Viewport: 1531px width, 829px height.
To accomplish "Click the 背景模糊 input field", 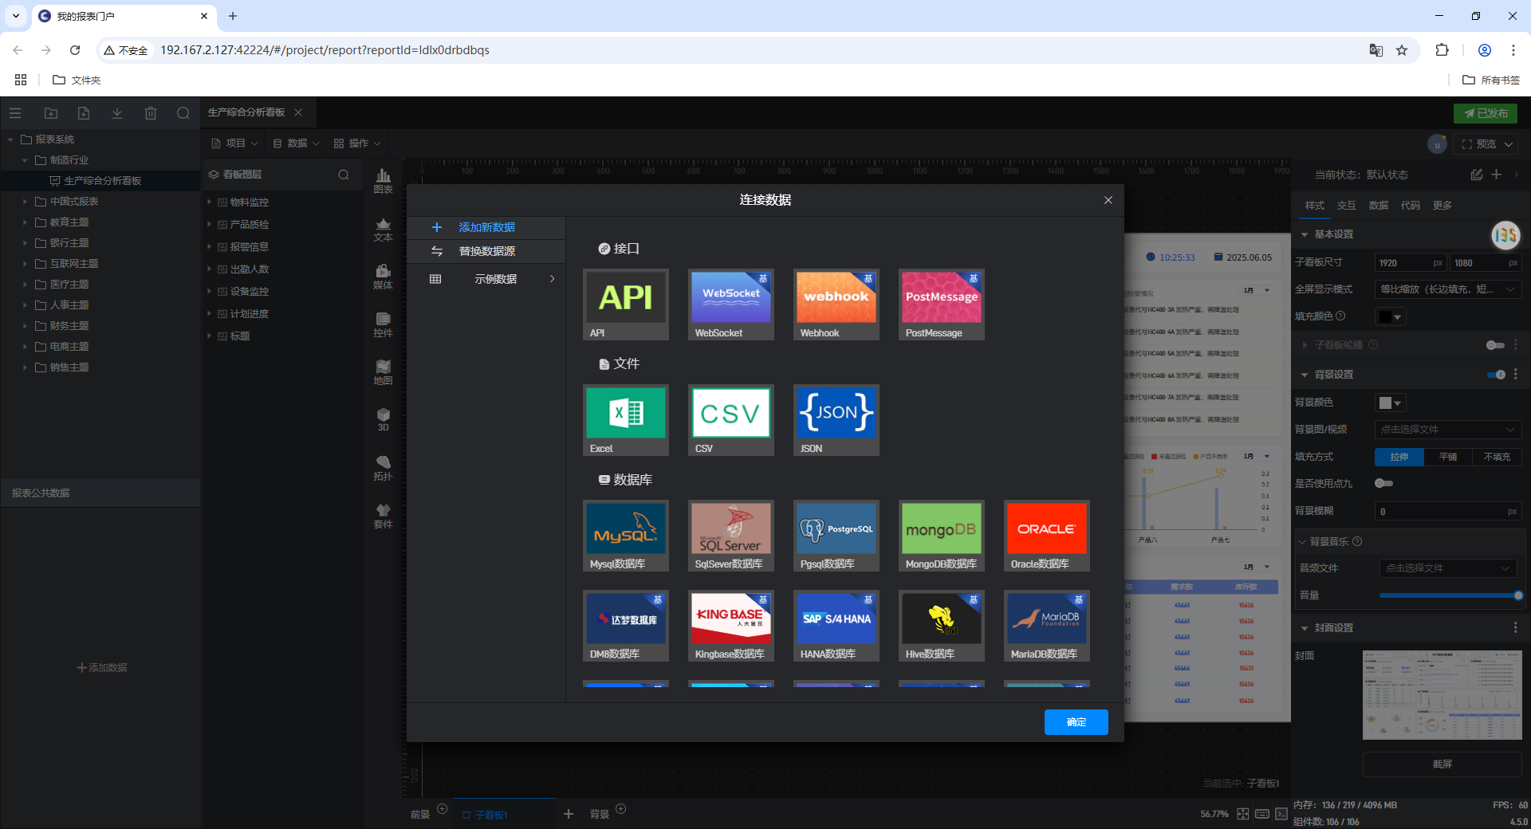I will pyautogui.click(x=1448, y=512).
